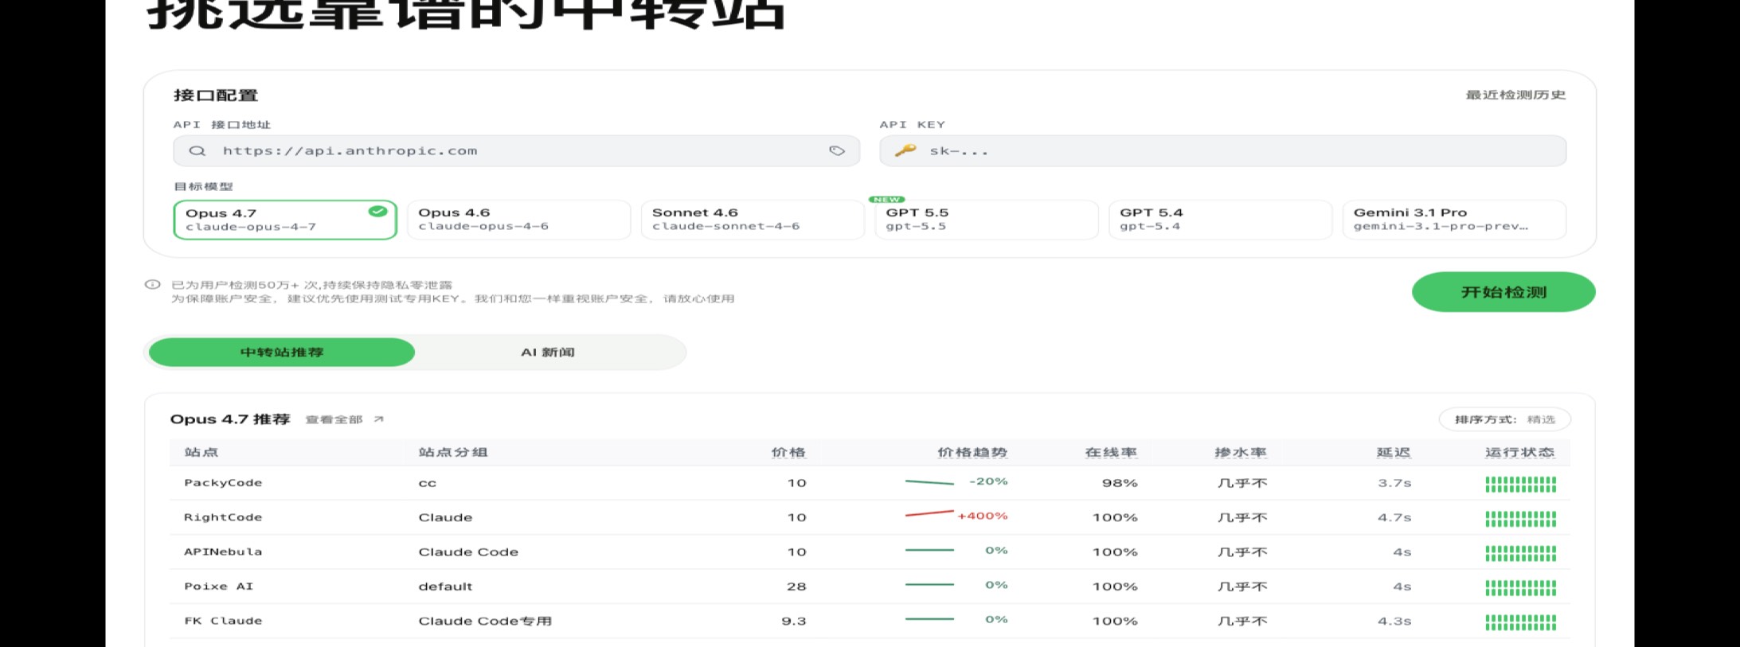Click 站点 column header
Image resolution: width=1740 pixels, height=647 pixels.
pyautogui.click(x=201, y=452)
